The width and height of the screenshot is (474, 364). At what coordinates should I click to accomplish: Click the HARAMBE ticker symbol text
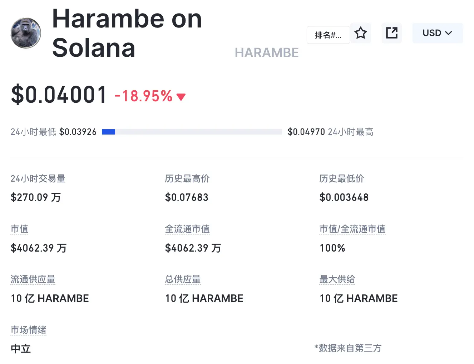[267, 53]
